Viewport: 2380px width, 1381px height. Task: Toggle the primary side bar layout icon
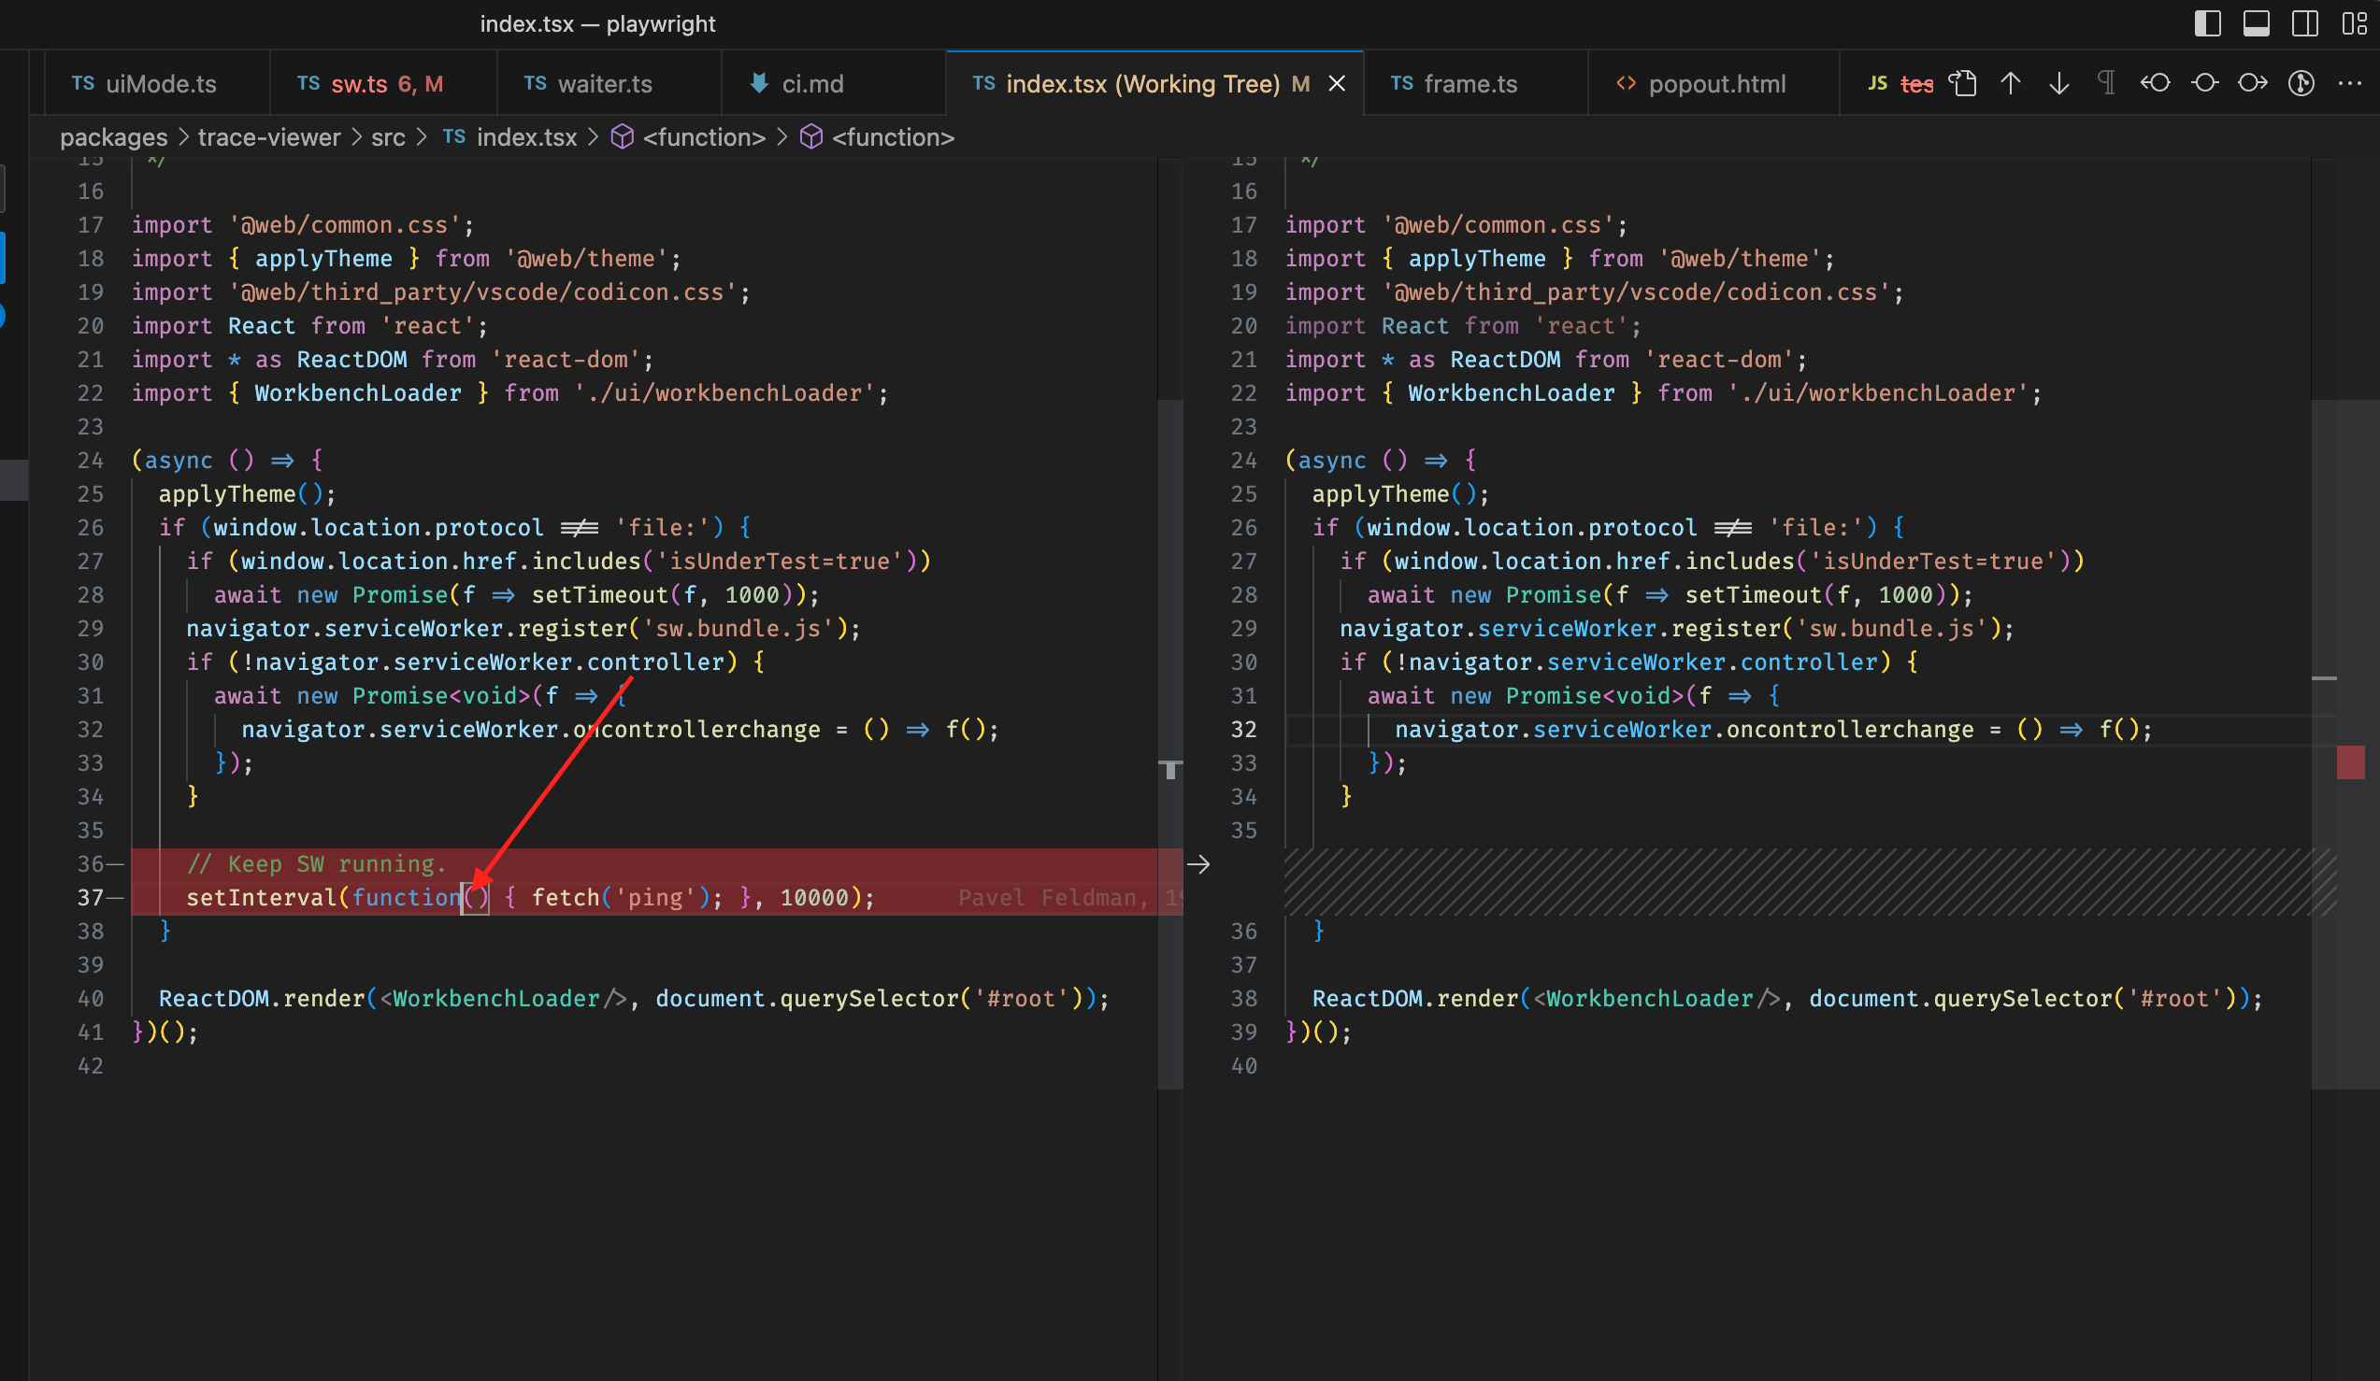[x=2207, y=23]
